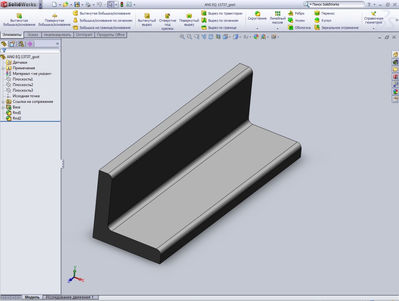
Task: Open the Design Library task pane icon
Action: (395, 62)
